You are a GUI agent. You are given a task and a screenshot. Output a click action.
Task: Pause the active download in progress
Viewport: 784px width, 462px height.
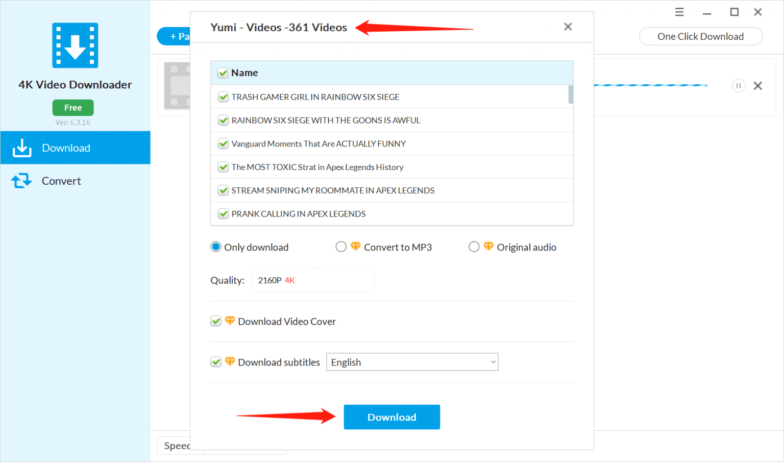click(738, 86)
